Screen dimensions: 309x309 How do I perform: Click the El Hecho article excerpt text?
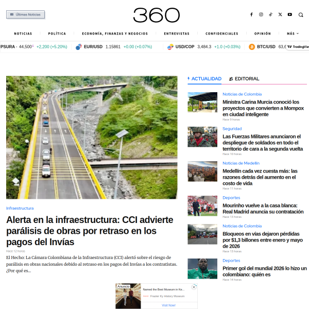[x=92, y=264]
